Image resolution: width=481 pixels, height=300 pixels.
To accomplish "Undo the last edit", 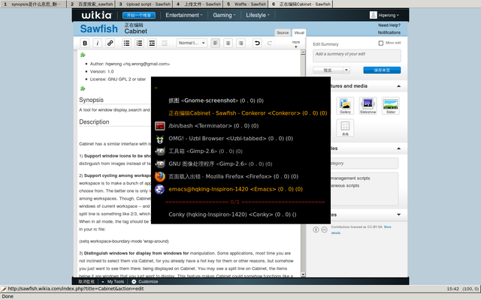I will [x=257, y=43].
